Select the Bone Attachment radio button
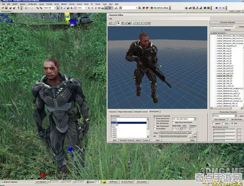This screenshot has width=244, height=186. (155, 118)
